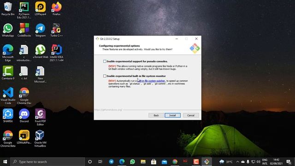
Task: Launch Foxit PDF Editor desktop icon
Action: pos(40,117)
